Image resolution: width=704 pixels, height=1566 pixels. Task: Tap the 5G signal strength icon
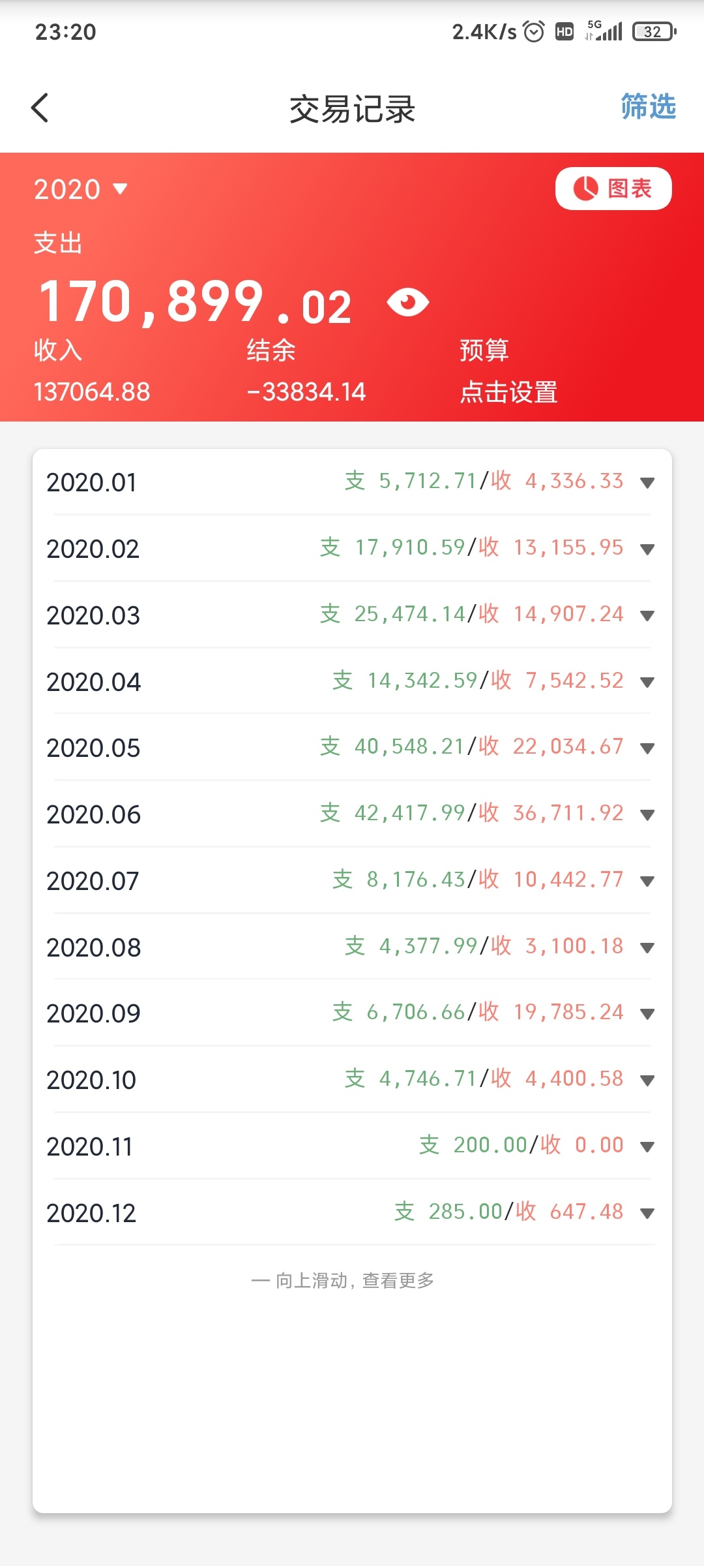(x=604, y=31)
